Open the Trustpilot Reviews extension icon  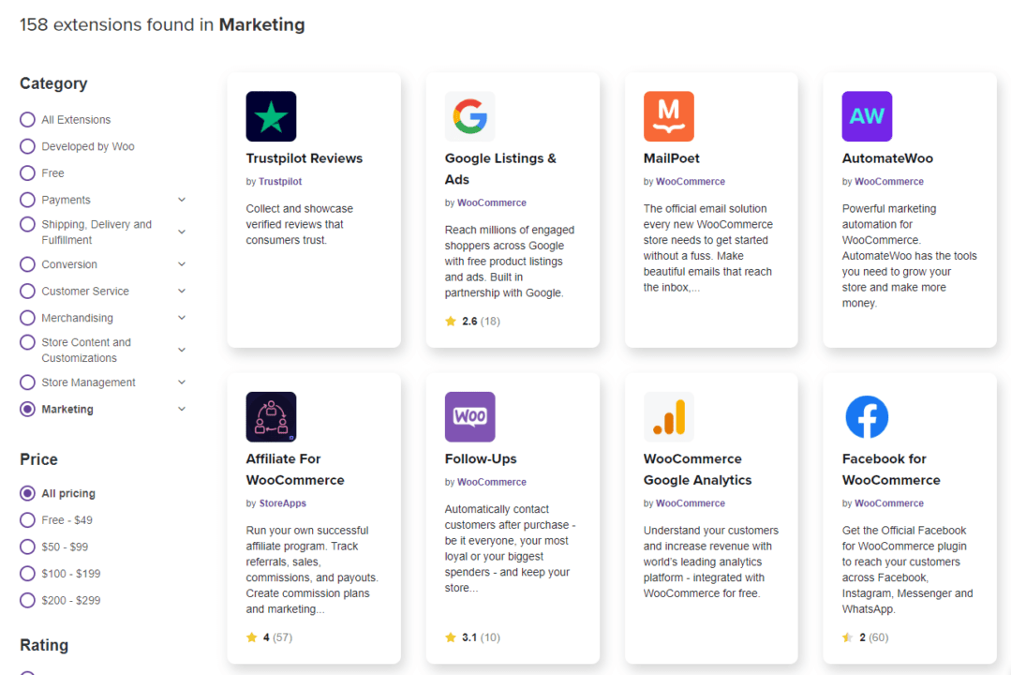(x=271, y=115)
